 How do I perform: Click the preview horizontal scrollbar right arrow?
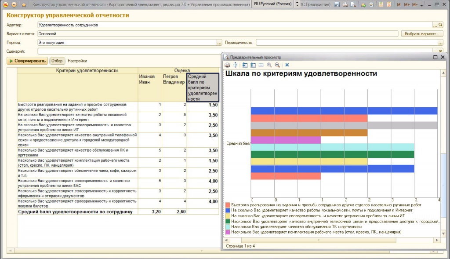pos(437,240)
